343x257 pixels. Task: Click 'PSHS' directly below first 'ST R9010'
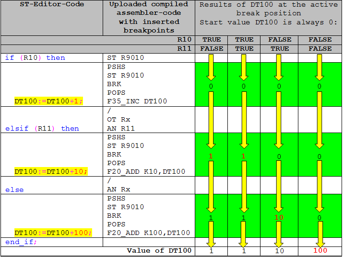116,67
